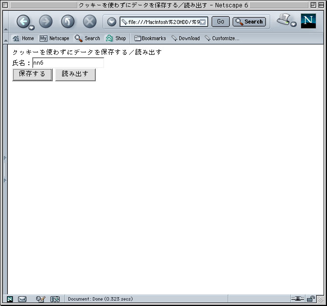Click the Search button in the navigation toolbar

tap(249, 22)
